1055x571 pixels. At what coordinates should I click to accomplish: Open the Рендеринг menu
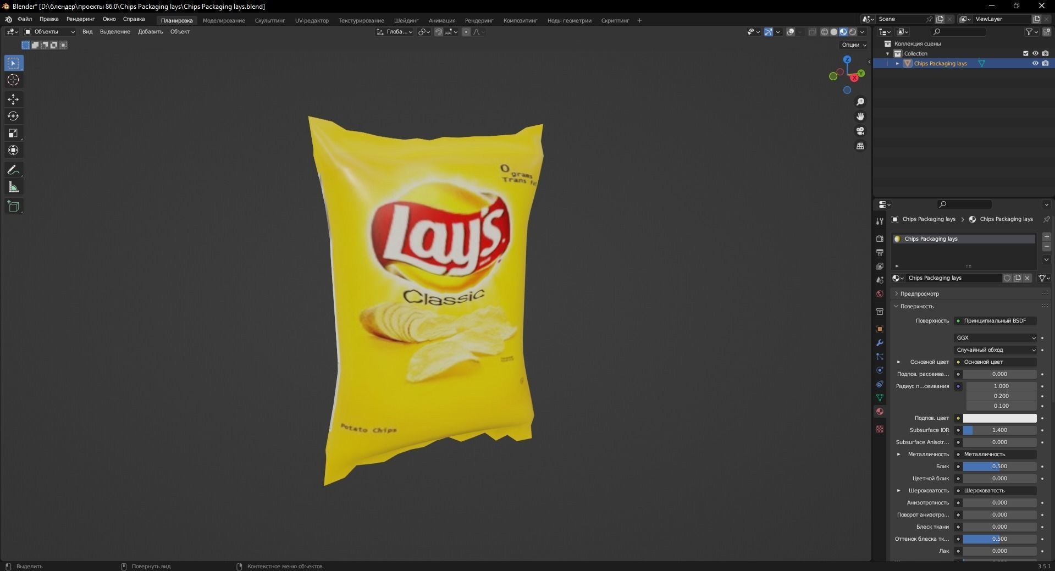tap(80, 20)
